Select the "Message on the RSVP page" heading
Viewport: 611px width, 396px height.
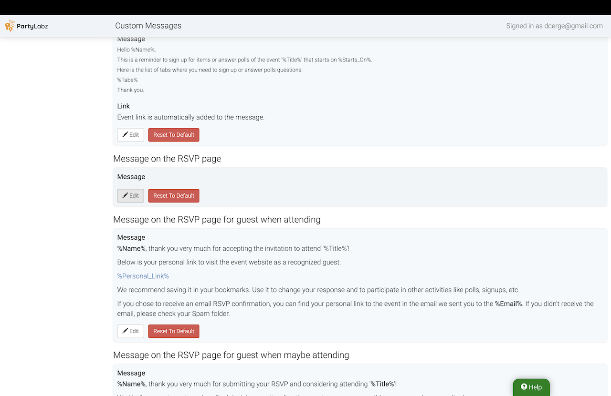tap(167, 159)
